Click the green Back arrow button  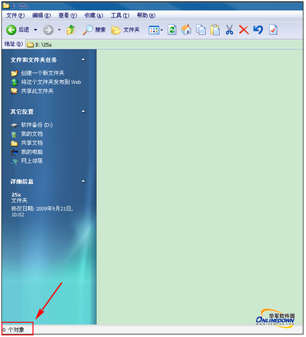pyautogui.click(x=11, y=30)
